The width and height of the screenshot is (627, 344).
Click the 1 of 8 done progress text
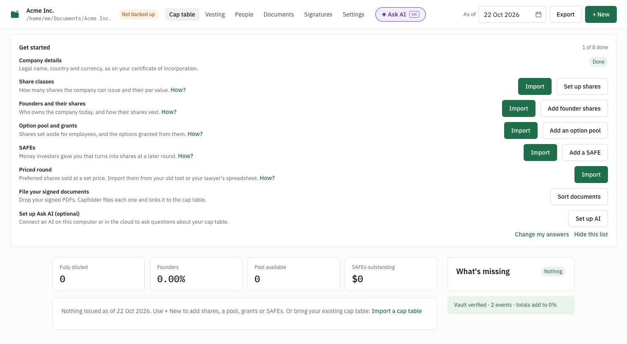tap(595, 47)
